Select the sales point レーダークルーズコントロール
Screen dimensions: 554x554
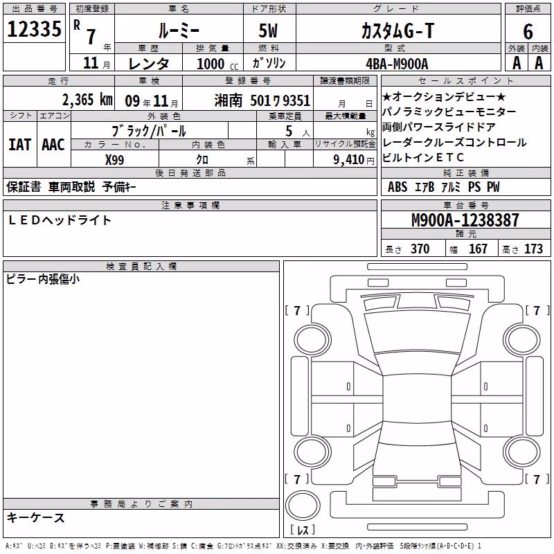pos(454,143)
